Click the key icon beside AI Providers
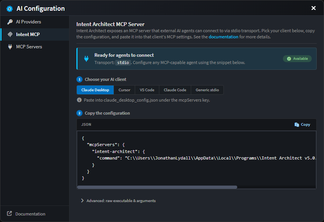Screen dimensions: 324x222 (10, 22)
